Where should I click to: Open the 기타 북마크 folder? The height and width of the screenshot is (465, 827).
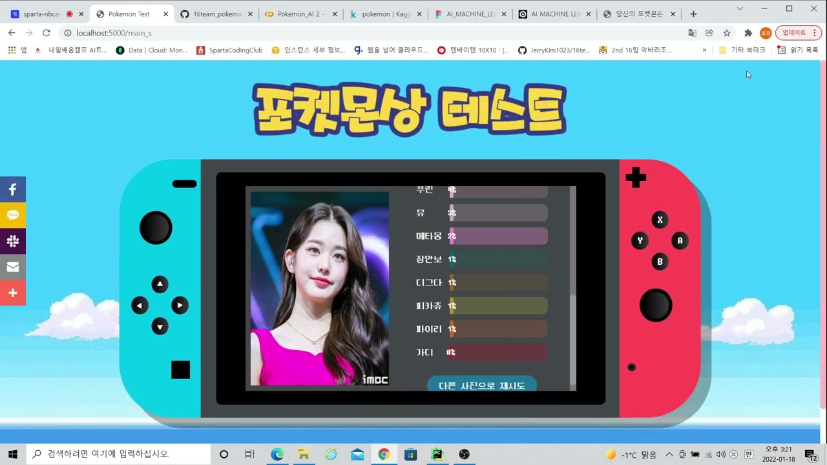(742, 50)
